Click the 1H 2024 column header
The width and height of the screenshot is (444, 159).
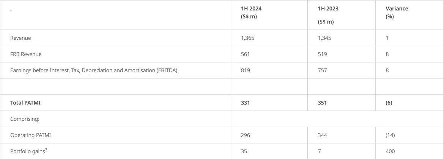[251, 12]
